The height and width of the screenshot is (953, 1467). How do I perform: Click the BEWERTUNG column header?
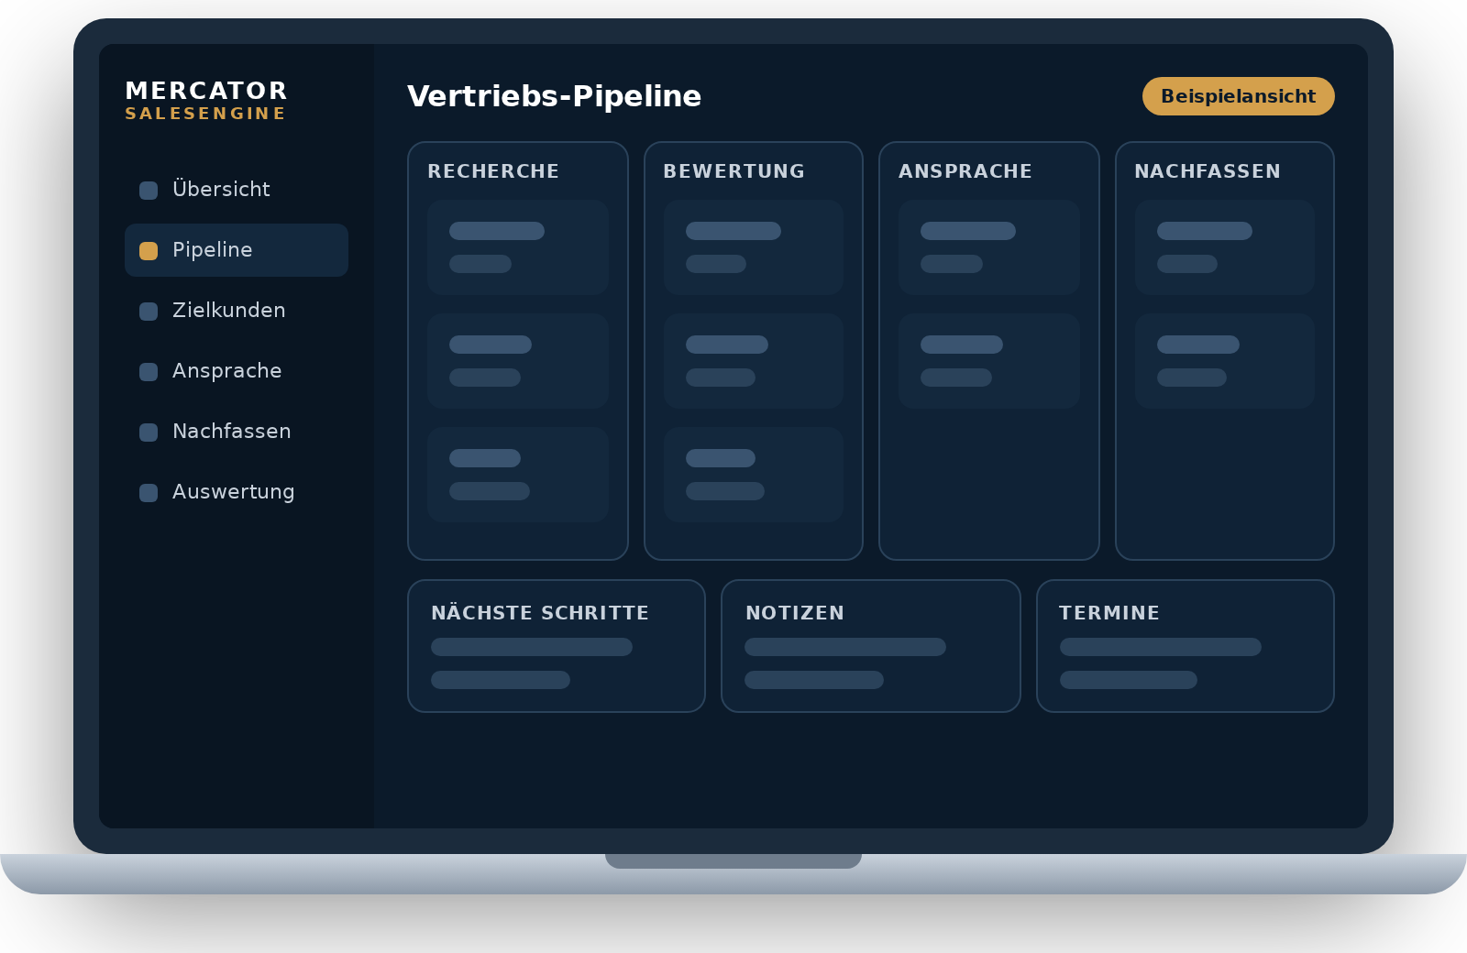(733, 171)
